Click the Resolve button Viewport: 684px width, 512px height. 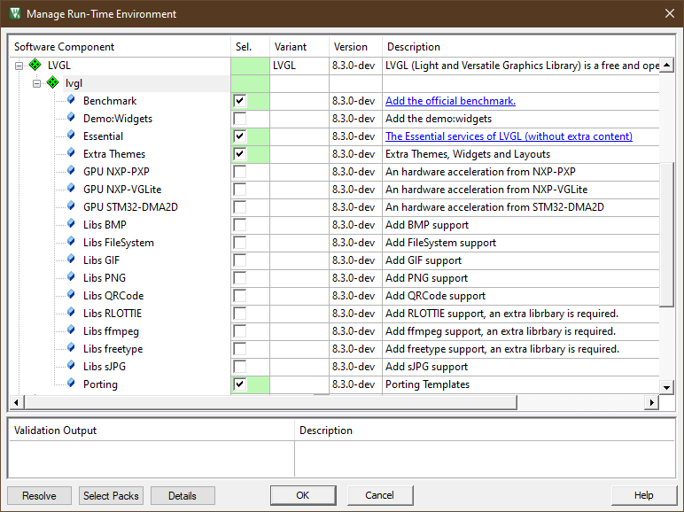point(39,495)
